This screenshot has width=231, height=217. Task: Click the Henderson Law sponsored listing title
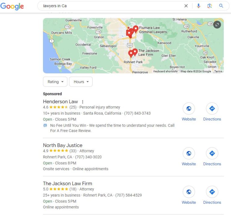tap(60, 102)
